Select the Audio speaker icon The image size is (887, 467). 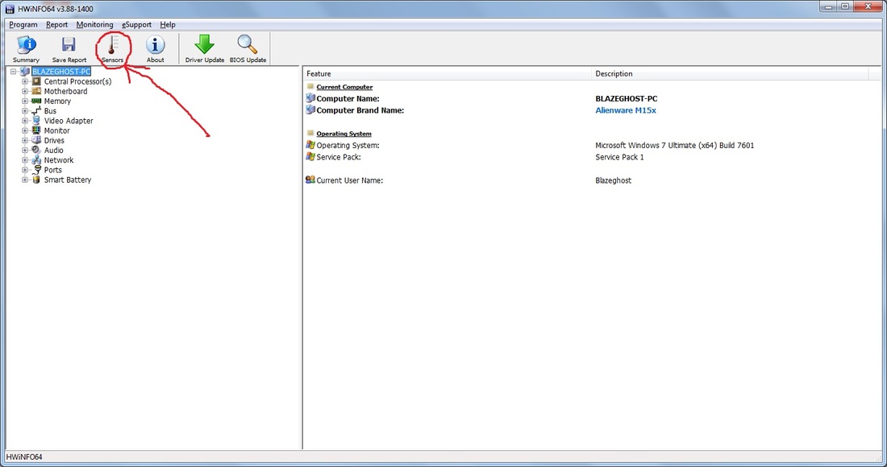pos(37,150)
